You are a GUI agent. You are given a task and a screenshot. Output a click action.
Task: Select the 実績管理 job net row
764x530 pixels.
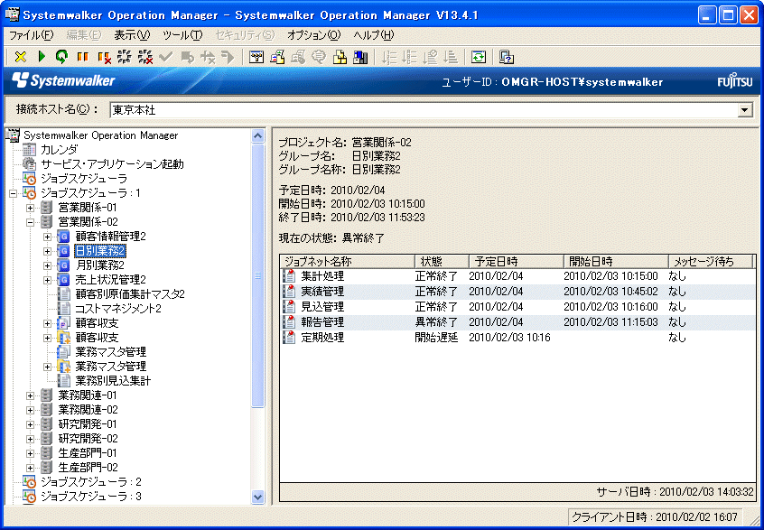click(518, 292)
